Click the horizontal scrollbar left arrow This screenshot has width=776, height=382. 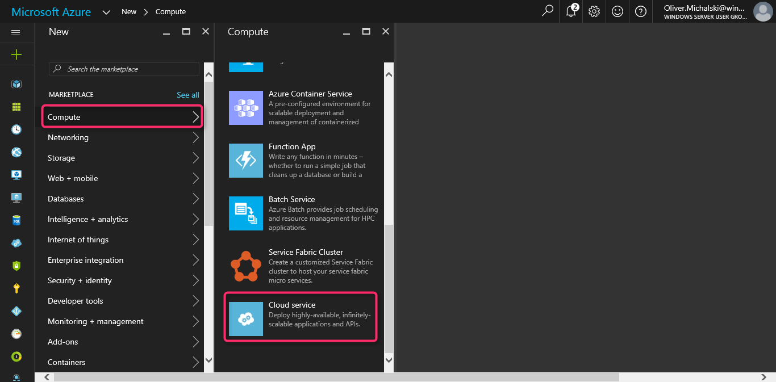[x=47, y=377]
